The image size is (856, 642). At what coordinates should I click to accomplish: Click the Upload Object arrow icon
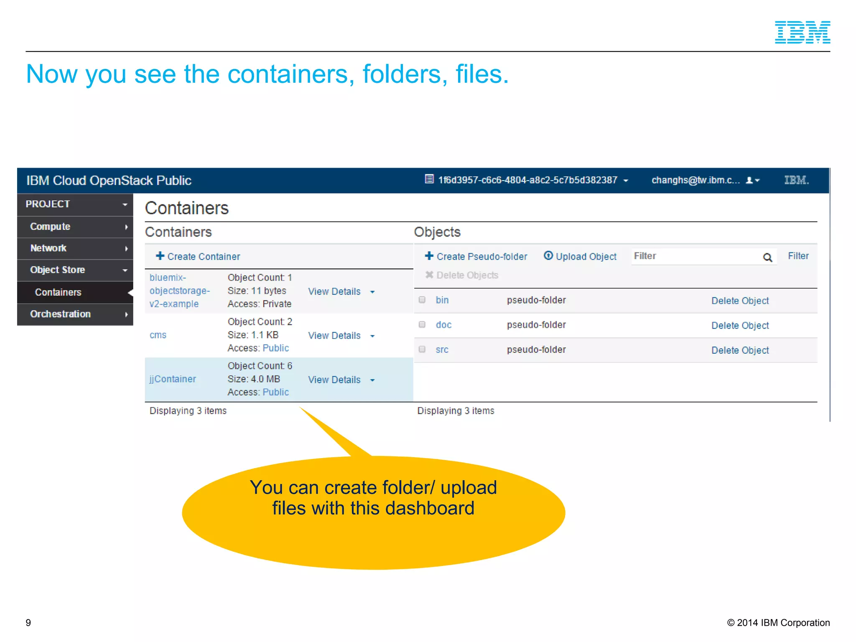coord(548,256)
